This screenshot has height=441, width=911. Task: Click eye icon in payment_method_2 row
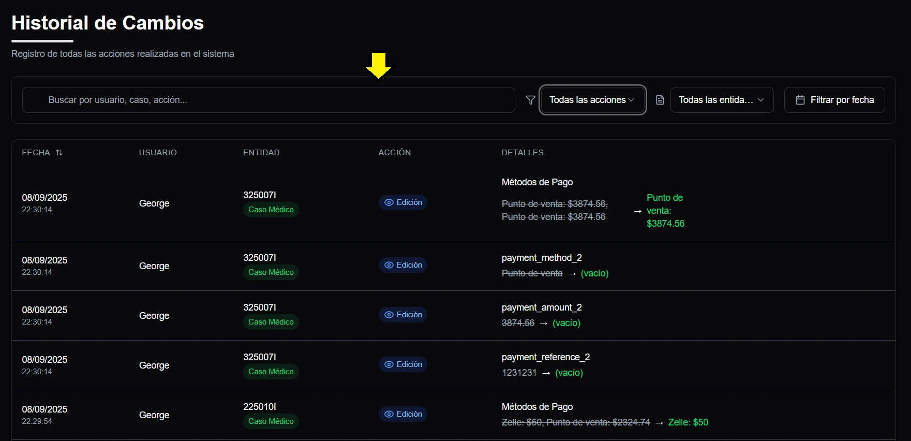(389, 265)
